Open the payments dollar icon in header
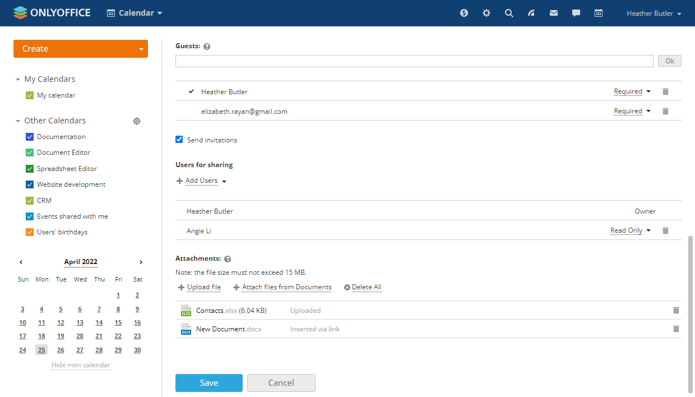Image resolution: width=695 pixels, height=397 pixels. tap(464, 13)
